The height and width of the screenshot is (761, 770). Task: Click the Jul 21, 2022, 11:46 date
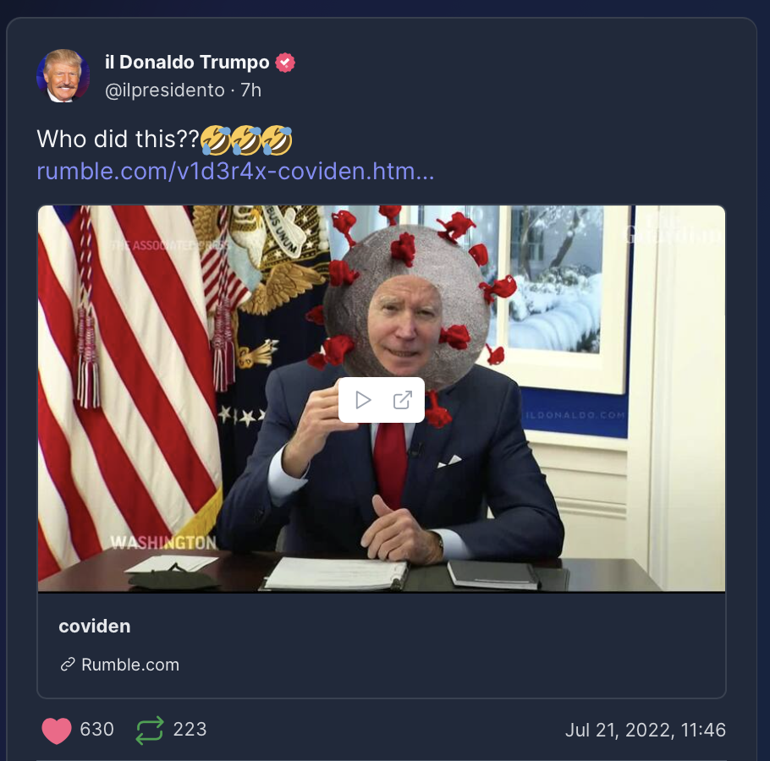click(646, 730)
